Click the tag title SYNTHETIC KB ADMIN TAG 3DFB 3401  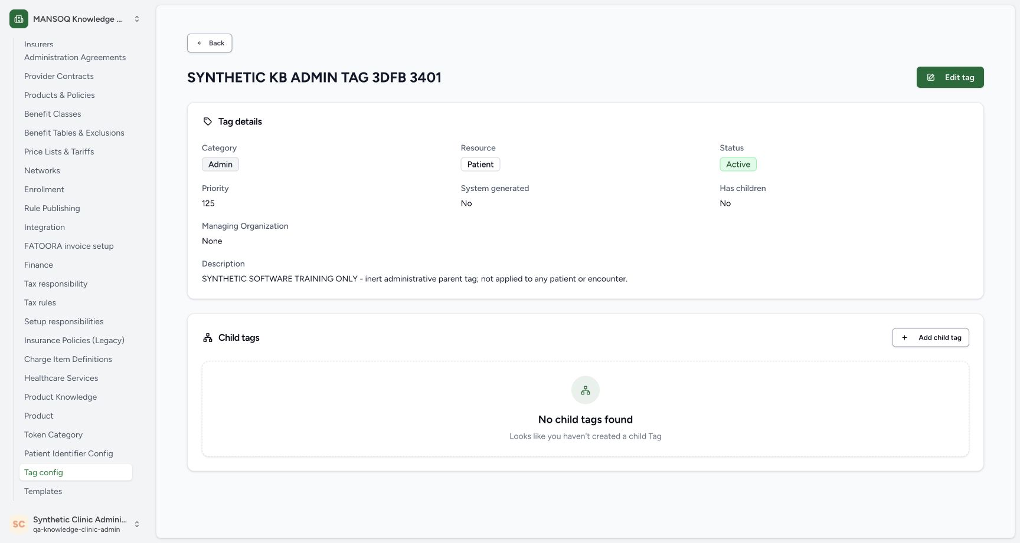tap(314, 77)
